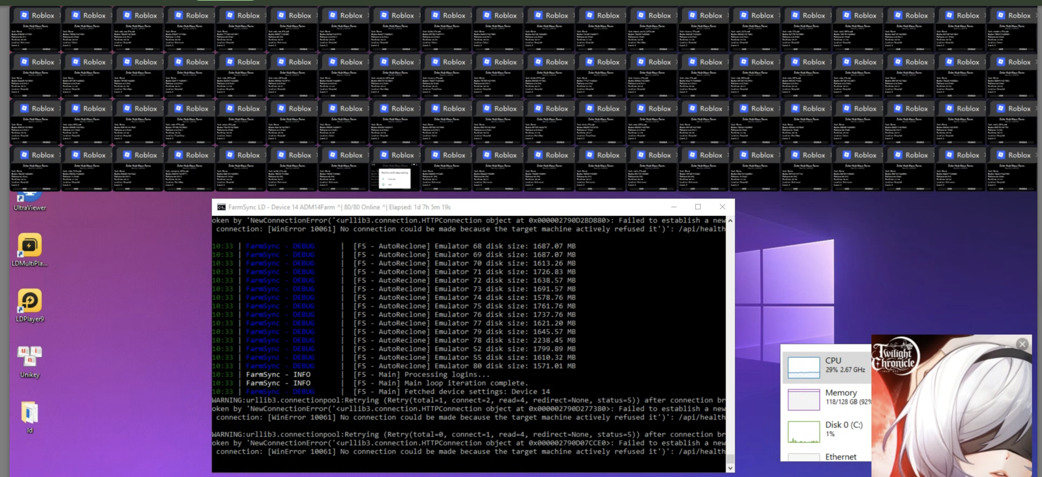The image size is (1042, 477).
Task: Select the Memory graph thumbnail
Action: 804,399
